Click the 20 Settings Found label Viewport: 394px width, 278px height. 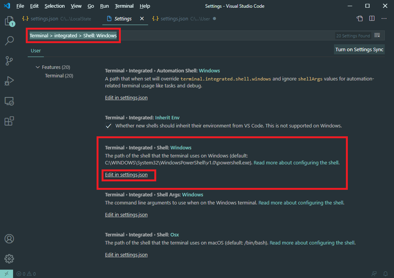tap(353, 36)
